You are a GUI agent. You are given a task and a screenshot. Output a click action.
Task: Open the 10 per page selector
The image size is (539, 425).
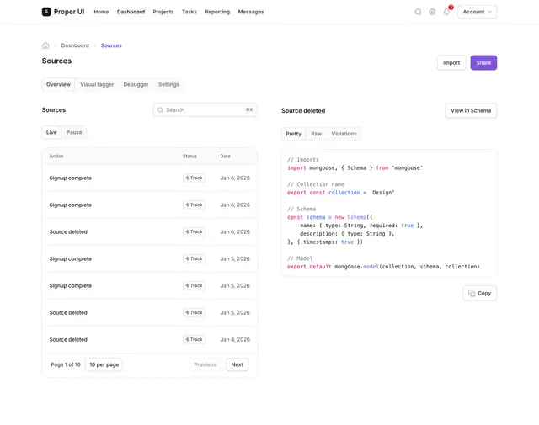(x=104, y=364)
